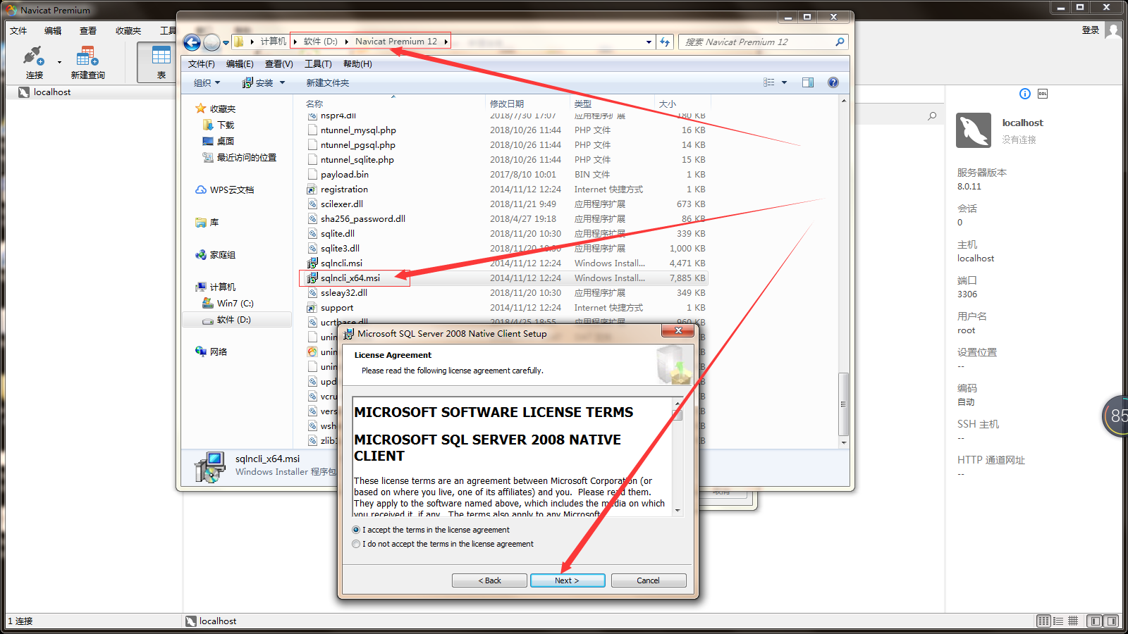Click the blue info icon above localhost details
Screen dimensions: 1128x634
click(1024, 93)
